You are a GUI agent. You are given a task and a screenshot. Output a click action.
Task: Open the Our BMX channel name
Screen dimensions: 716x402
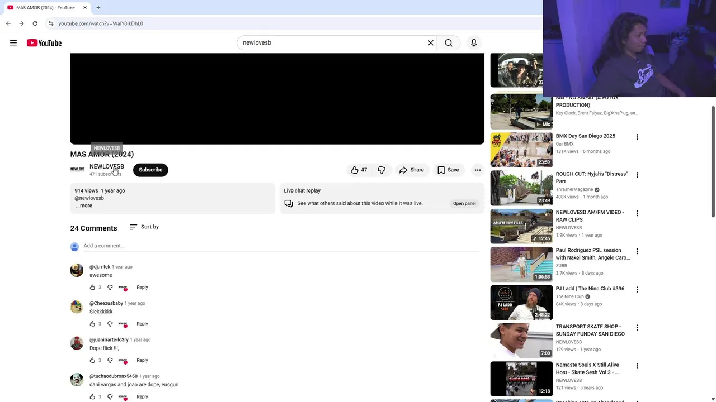pyautogui.click(x=565, y=144)
